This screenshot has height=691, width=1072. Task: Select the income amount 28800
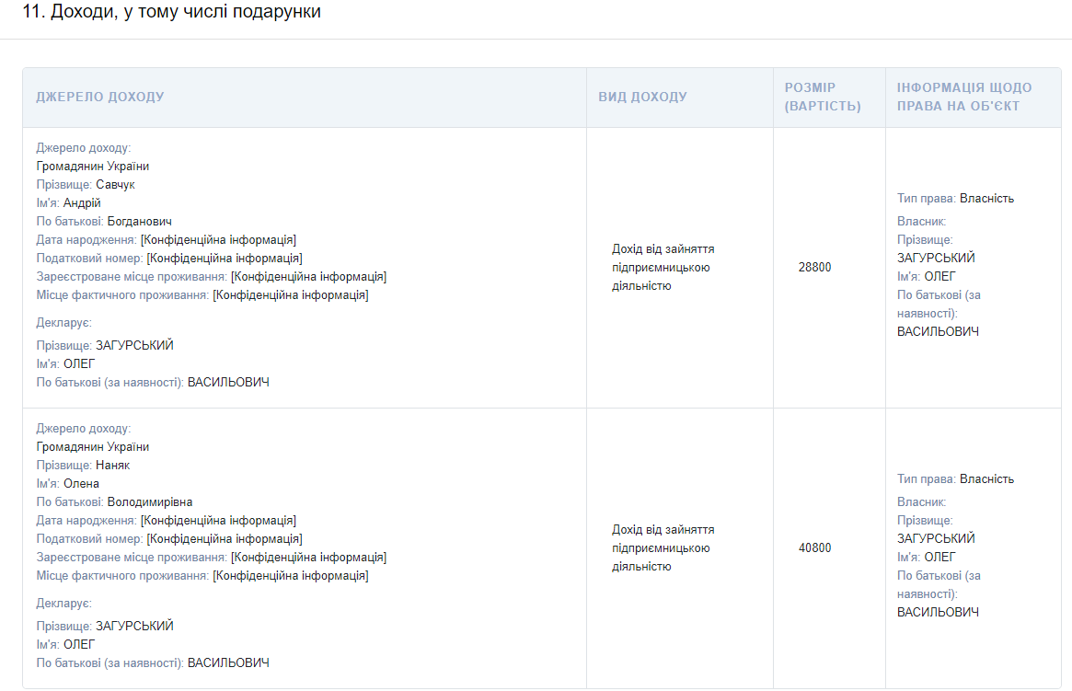click(x=814, y=268)
